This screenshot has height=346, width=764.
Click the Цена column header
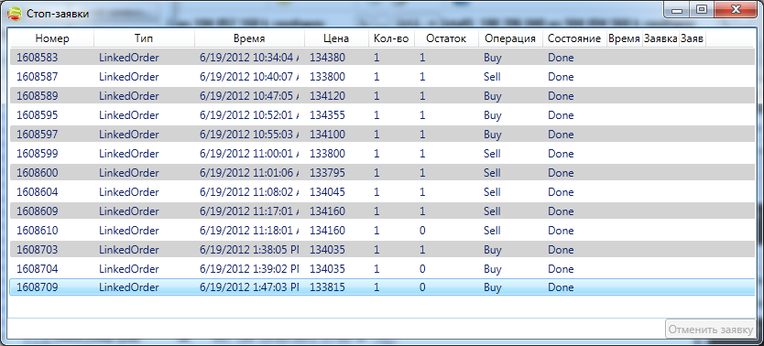pos(336,38)
